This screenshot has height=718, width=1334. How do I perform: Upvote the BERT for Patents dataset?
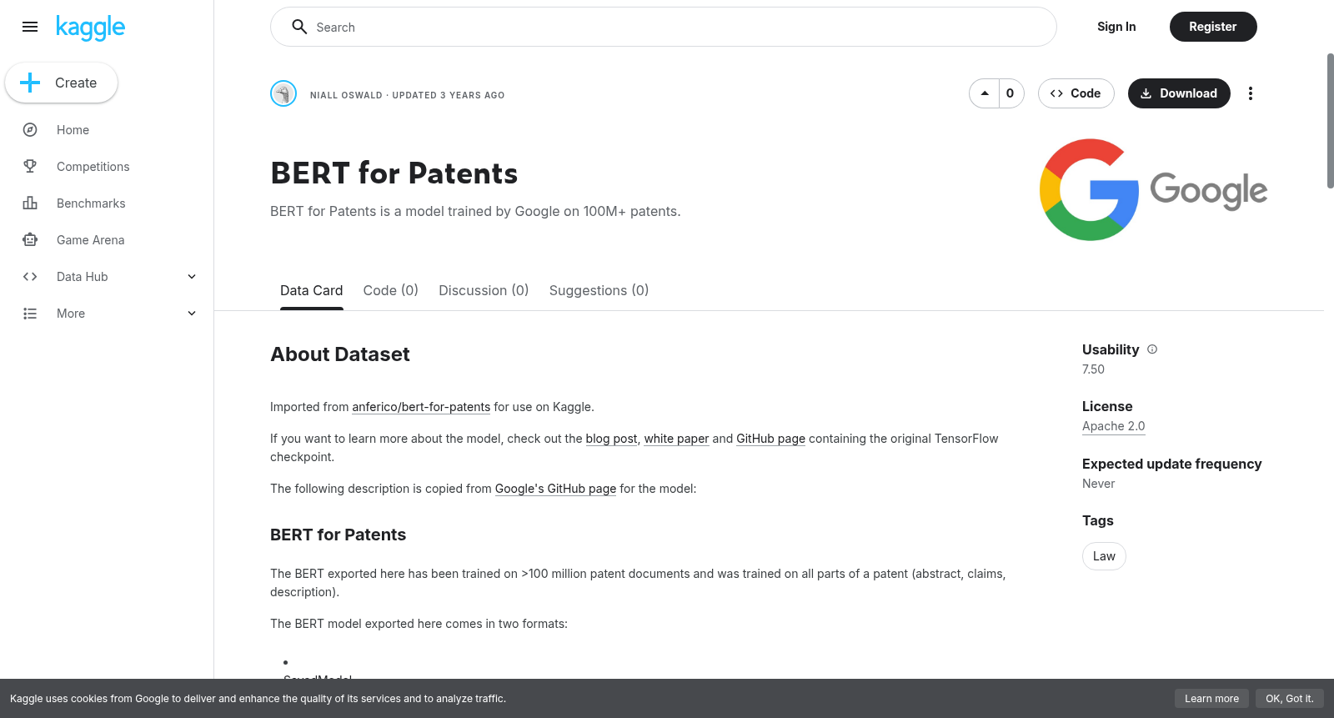(x=985, y=93)
